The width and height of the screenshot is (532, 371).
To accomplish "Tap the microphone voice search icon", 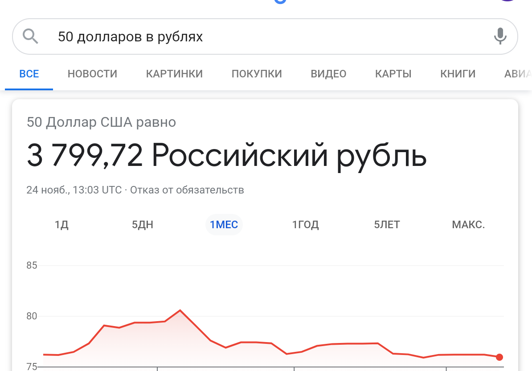I will pyautogui.click(x=500, y=36).
